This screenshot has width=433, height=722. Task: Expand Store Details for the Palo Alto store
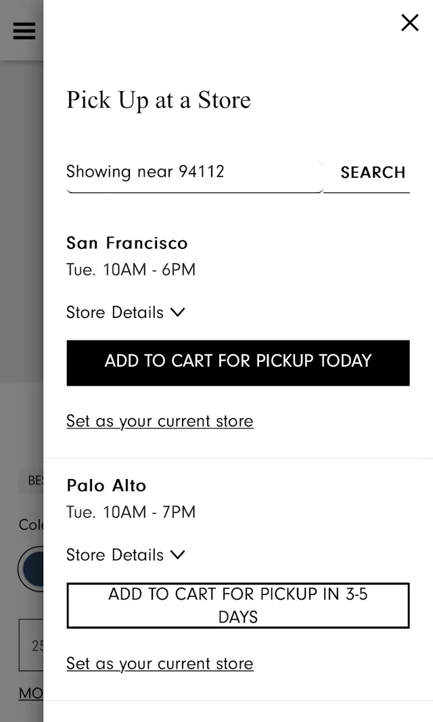(x=126, y=555)
